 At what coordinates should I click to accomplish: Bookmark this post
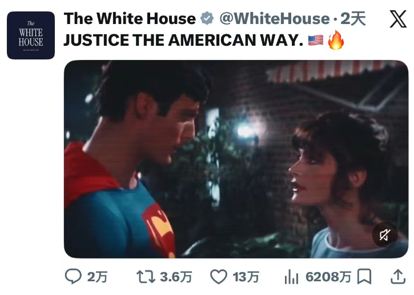pos(364,277)
